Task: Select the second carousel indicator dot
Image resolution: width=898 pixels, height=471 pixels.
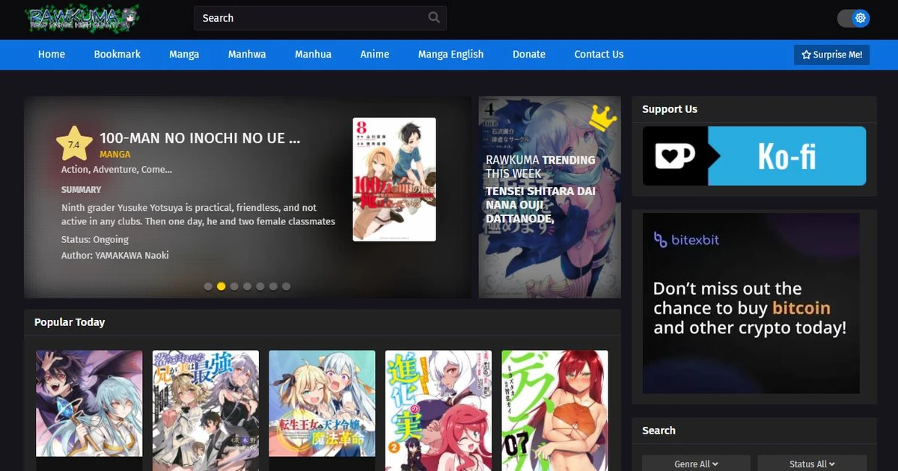Action: [221, 286]
